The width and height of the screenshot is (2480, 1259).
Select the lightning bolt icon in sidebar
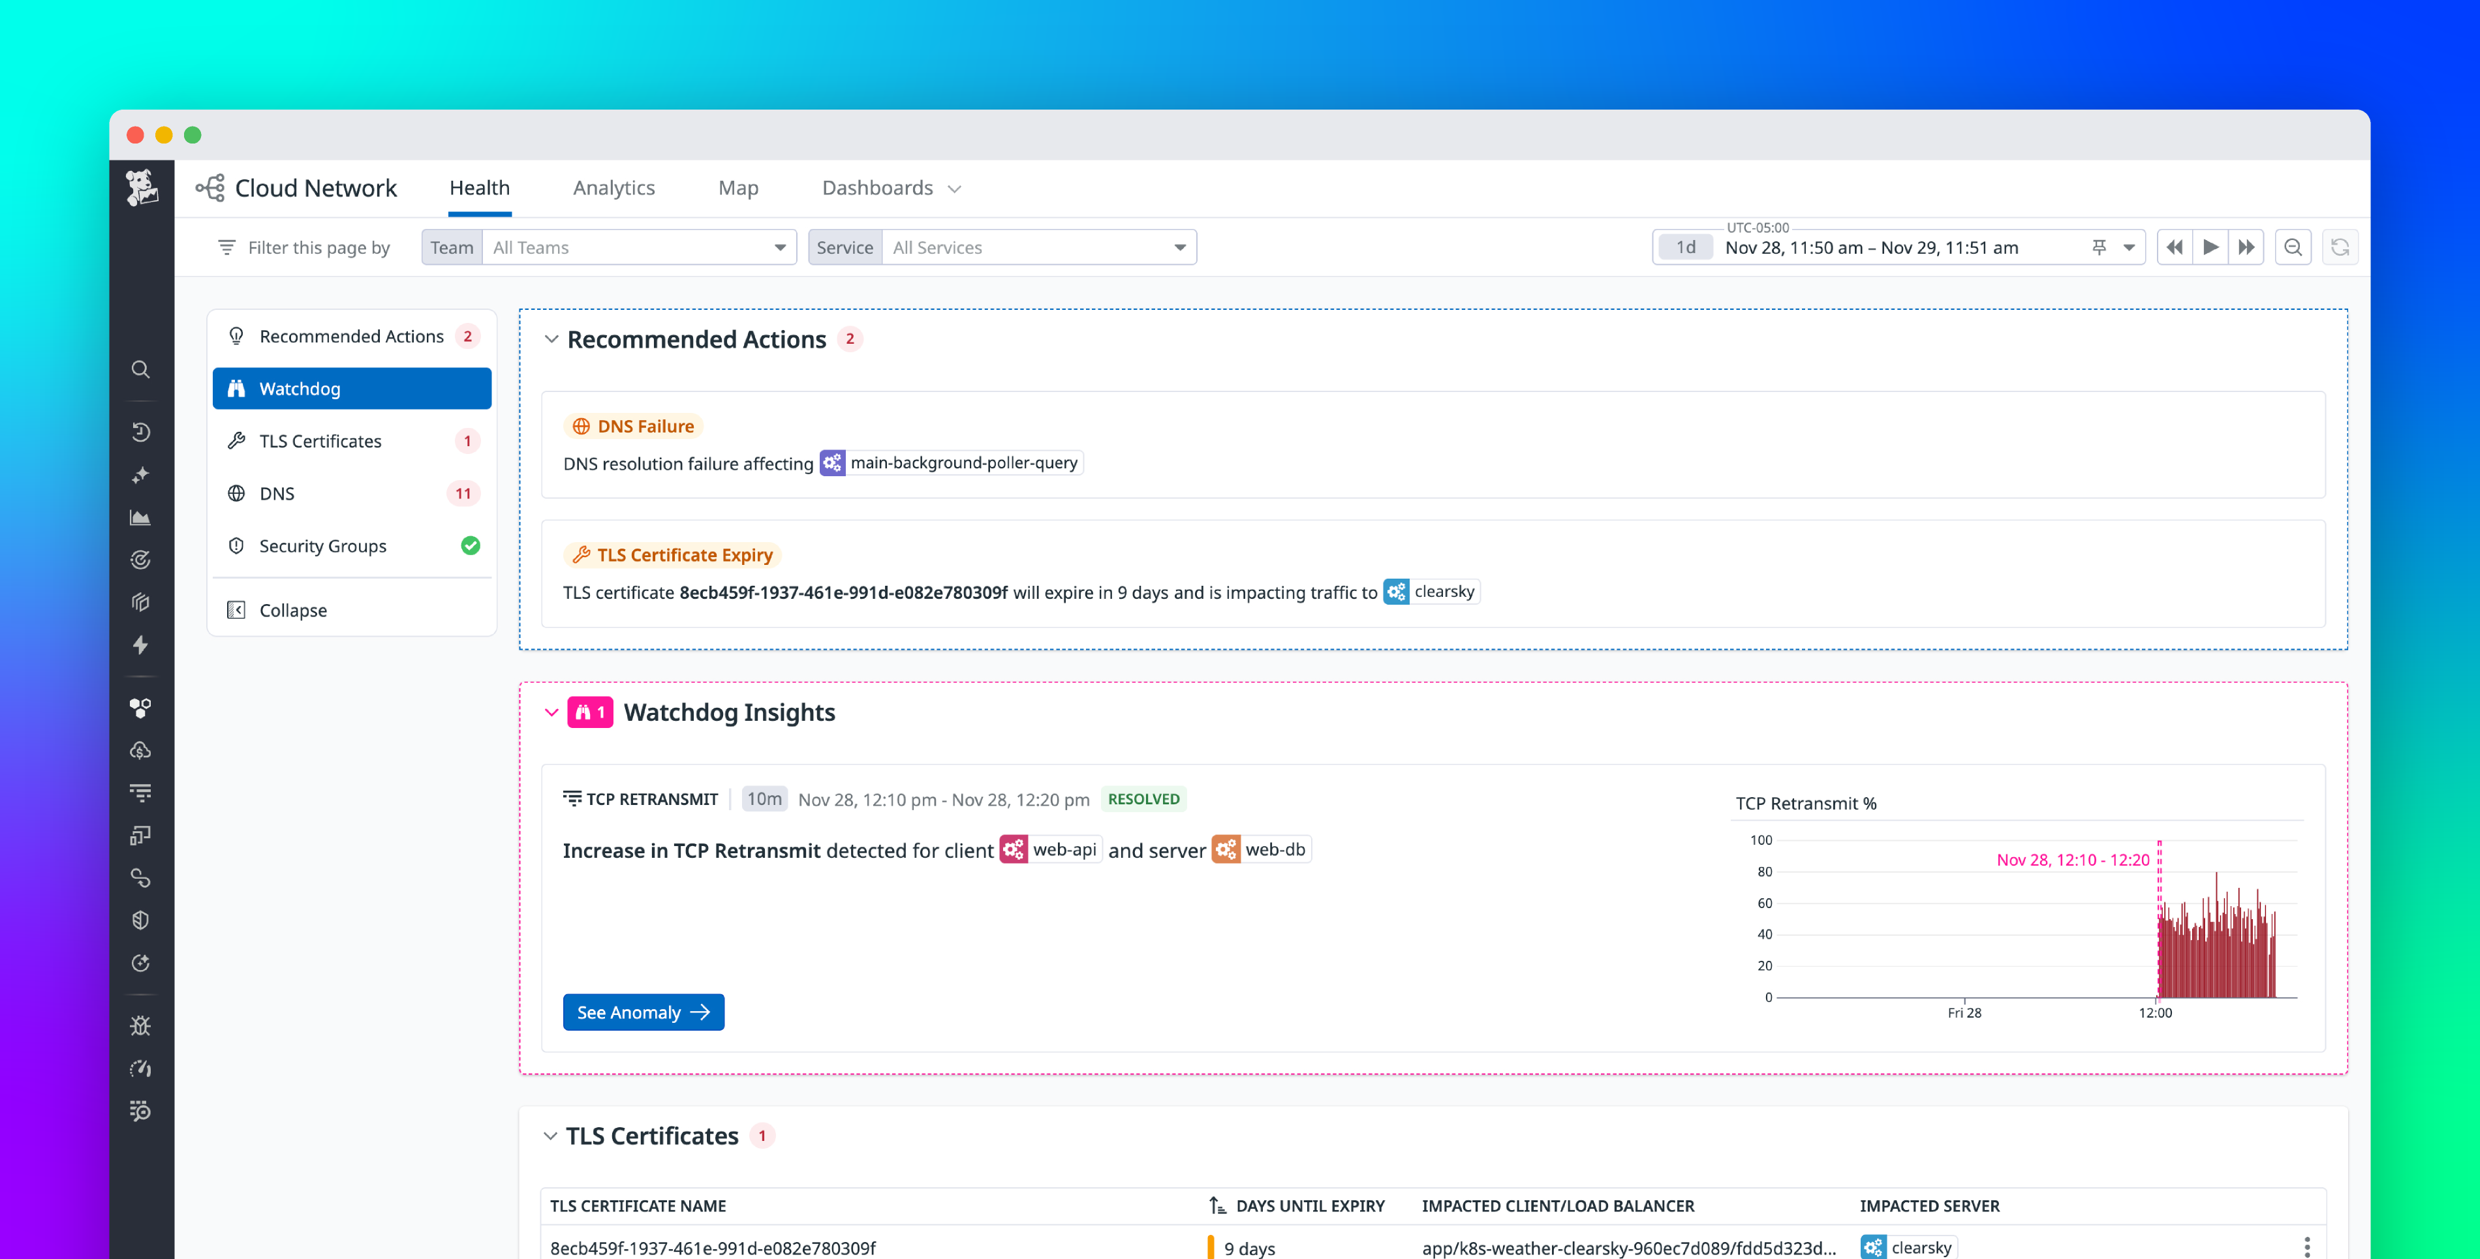pos(140,645)
